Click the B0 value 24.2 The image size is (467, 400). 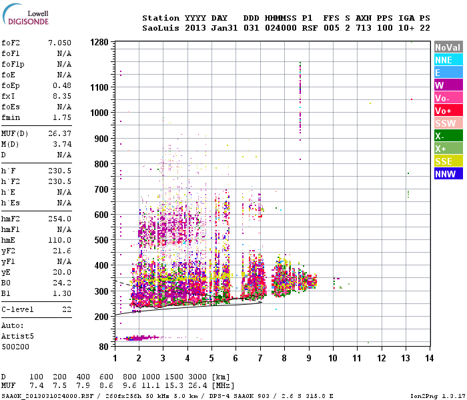pos(62,283)
